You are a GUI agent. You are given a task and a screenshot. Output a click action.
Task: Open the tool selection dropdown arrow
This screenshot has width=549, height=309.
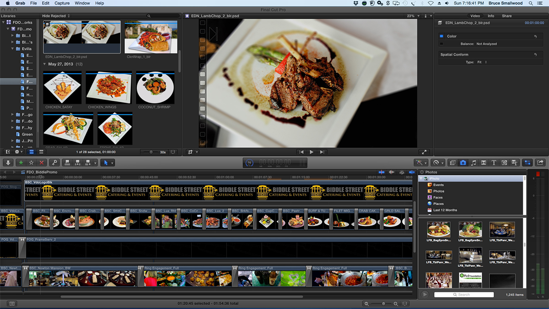click(x=112, y=163)
